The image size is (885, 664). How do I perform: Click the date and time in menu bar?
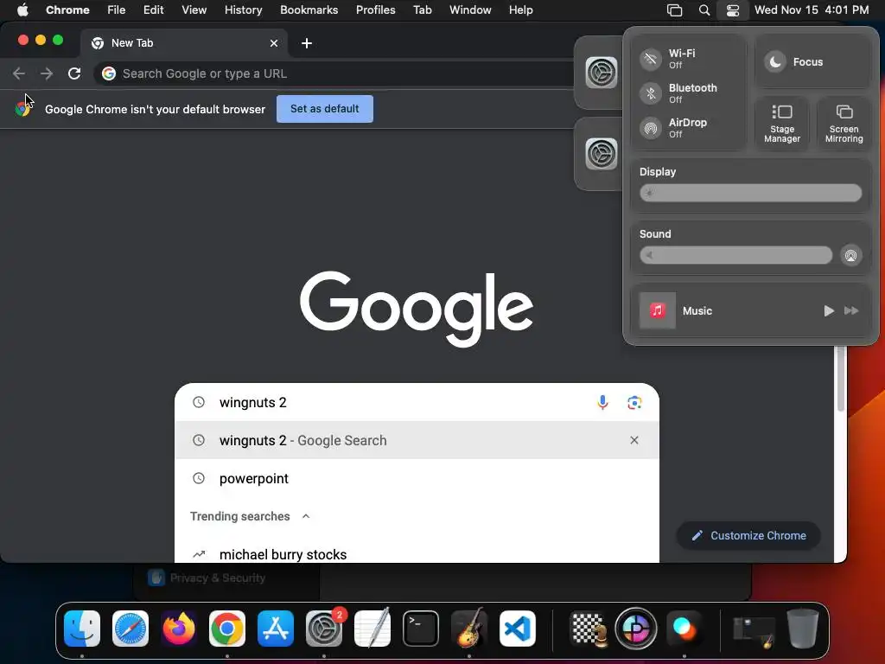(x=811, y=10)
